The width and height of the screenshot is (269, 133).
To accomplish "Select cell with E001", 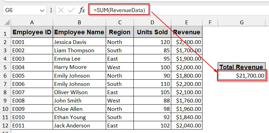I will tap(32, 42).
